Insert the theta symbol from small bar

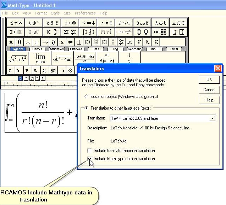(20, 42)
